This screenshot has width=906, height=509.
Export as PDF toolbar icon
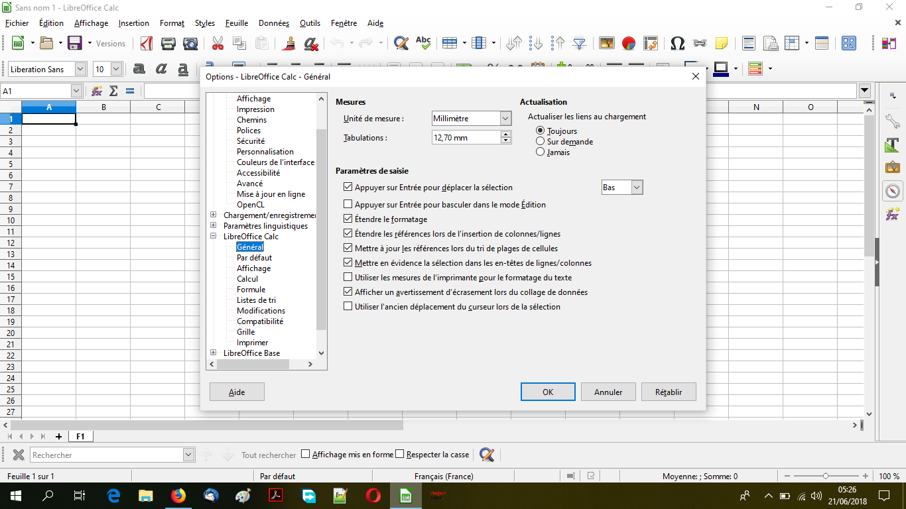pos(147,43)
